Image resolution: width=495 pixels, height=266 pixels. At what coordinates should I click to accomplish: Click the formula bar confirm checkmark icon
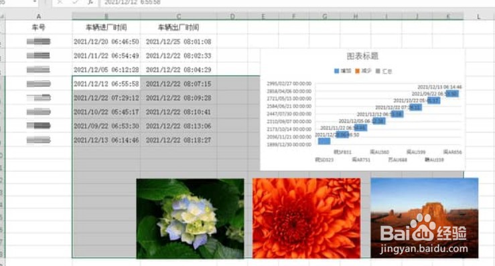click(75, 2)
